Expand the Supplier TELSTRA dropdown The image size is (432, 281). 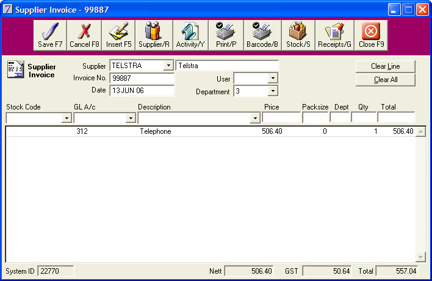point(168,66)
